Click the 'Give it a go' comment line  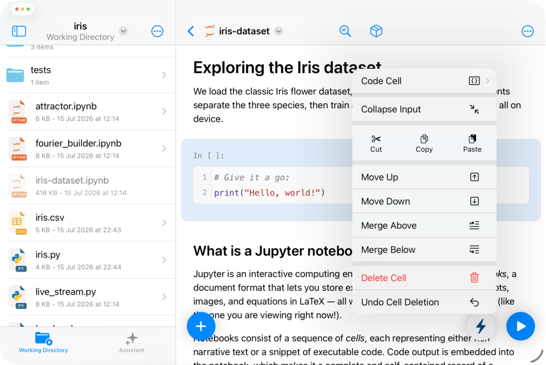[252, 178]
